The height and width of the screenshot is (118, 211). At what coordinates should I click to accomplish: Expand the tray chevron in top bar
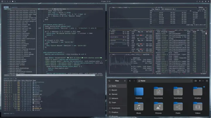pos(197,1)
